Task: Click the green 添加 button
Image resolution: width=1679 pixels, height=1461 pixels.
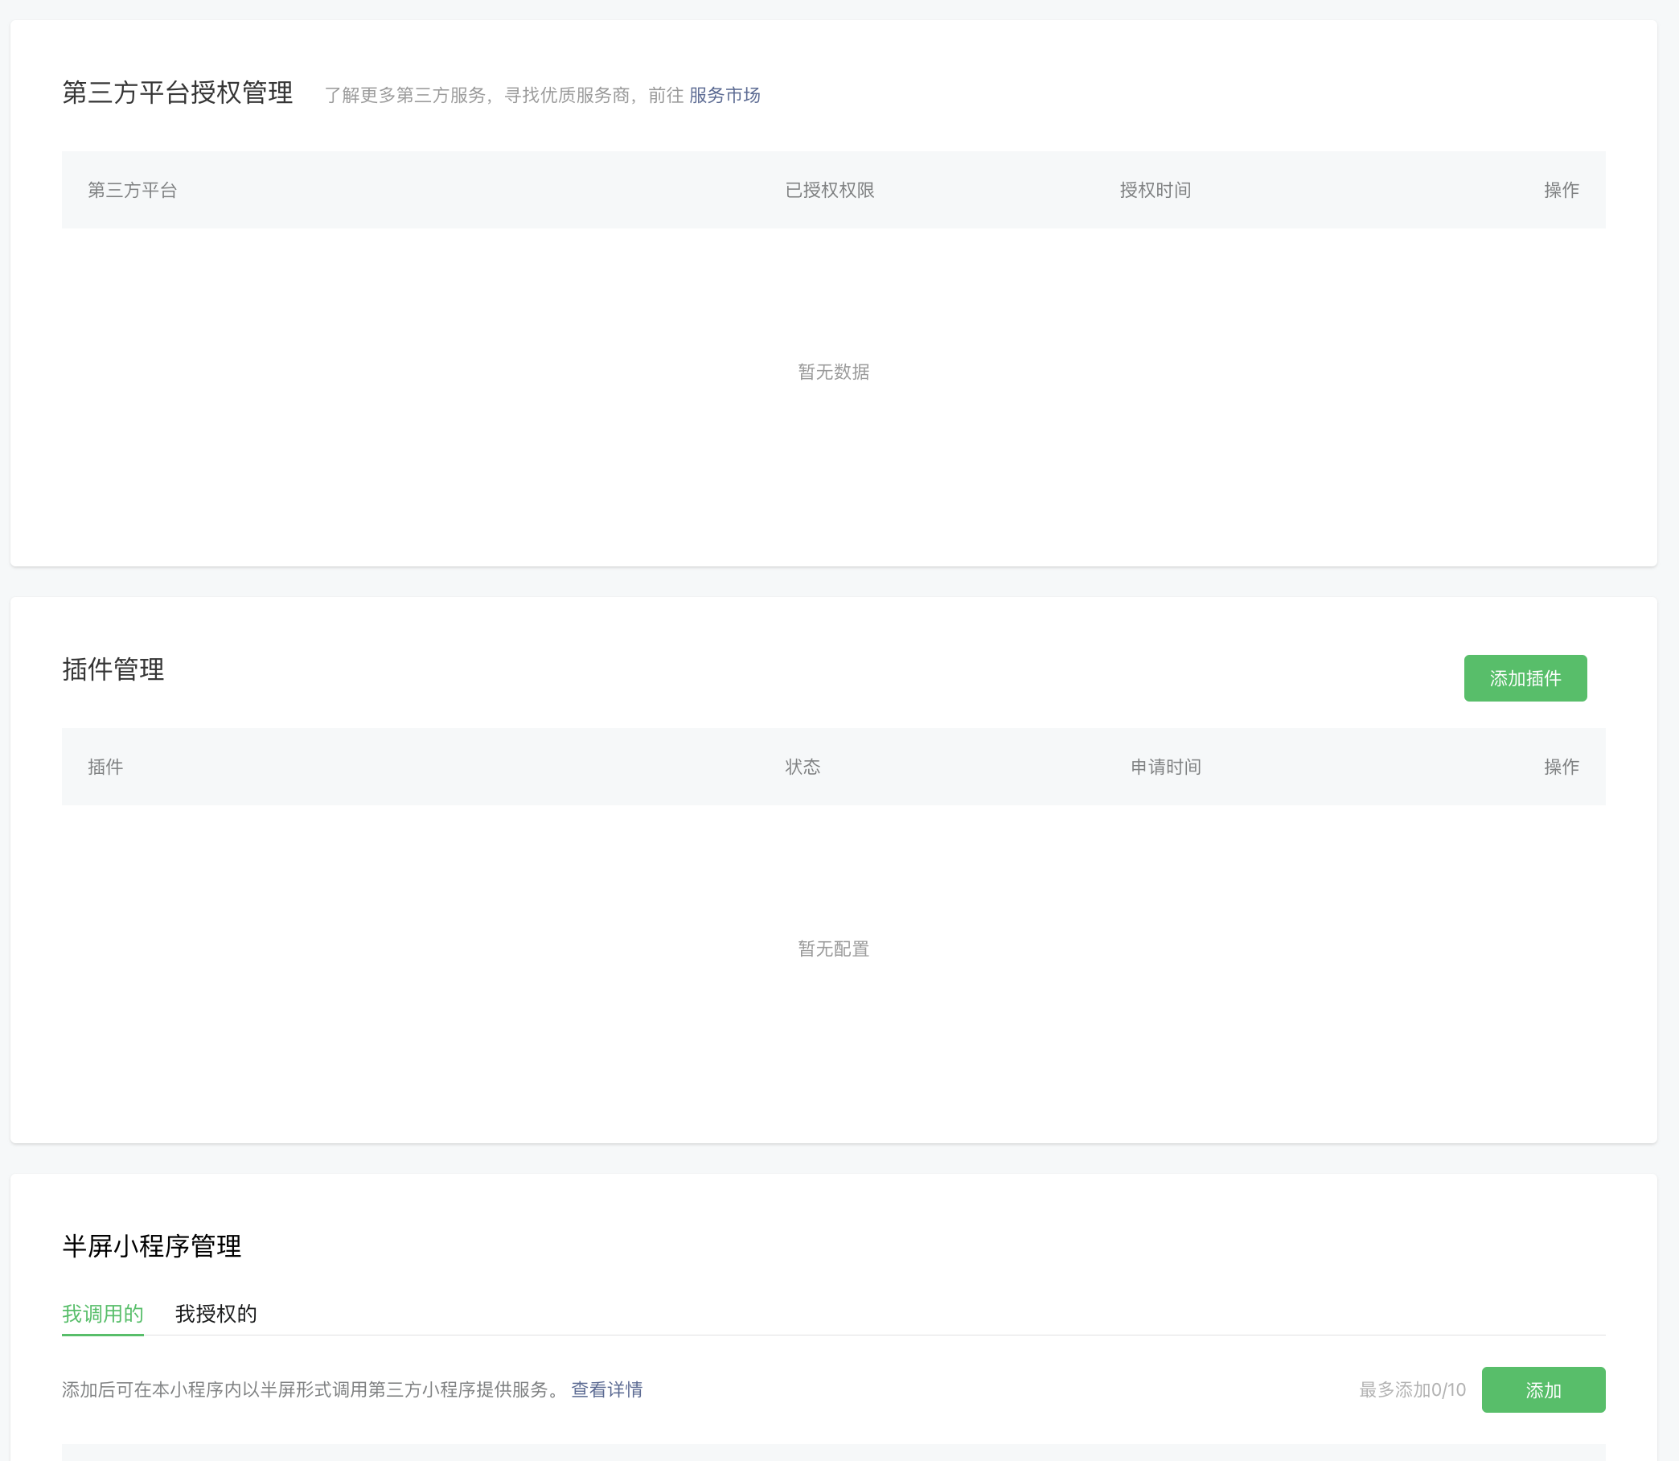Action: [1542, 1389]
